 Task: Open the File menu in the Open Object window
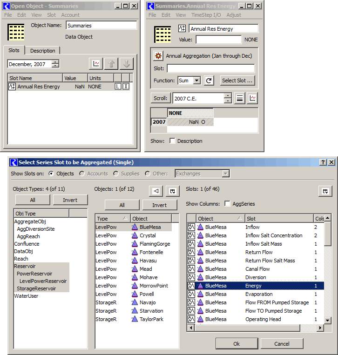[x=8, y=15]
